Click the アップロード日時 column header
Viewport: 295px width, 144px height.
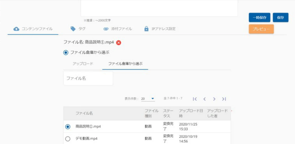[x=191, y=113]
